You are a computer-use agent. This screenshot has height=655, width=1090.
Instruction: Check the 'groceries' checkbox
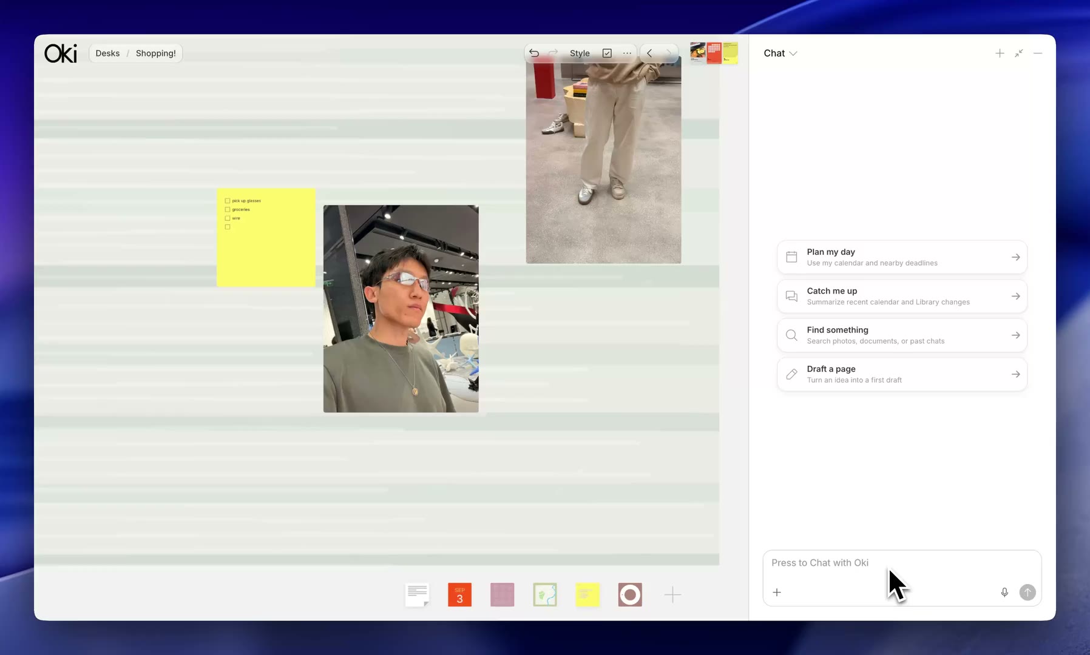228,209
